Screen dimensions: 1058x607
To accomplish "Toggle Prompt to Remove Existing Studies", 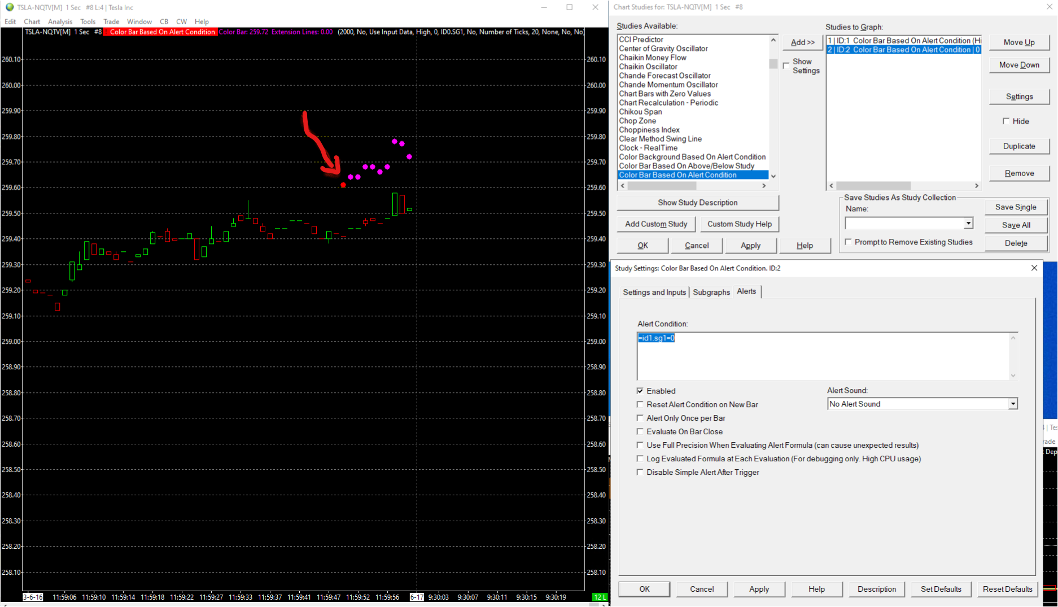I will (x=848, y=242).
